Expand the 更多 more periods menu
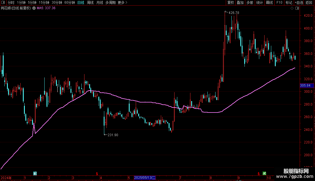Screen dimensions: 315x181 click(123, 3)
